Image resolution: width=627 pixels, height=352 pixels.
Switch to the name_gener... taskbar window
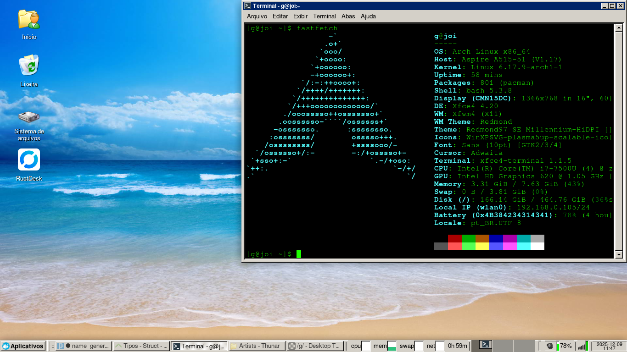click(84, 346)
